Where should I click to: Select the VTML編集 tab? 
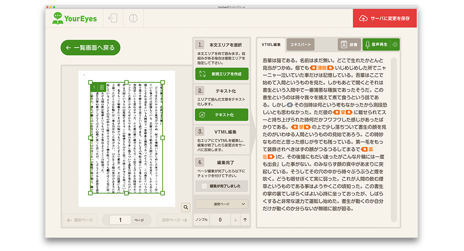tap(271, 44)
